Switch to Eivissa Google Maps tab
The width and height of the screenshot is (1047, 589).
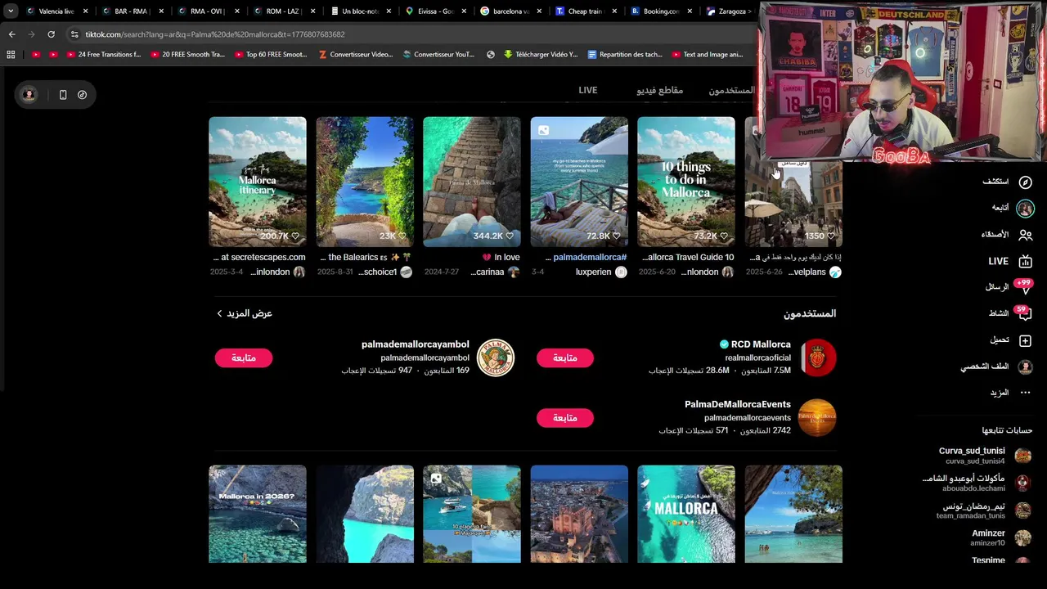pos(434,11)
